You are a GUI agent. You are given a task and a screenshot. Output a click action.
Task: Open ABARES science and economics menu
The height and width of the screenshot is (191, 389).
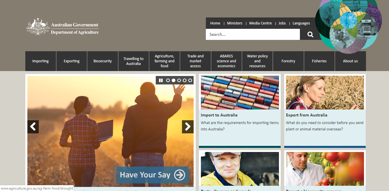[x=226, y=61]
